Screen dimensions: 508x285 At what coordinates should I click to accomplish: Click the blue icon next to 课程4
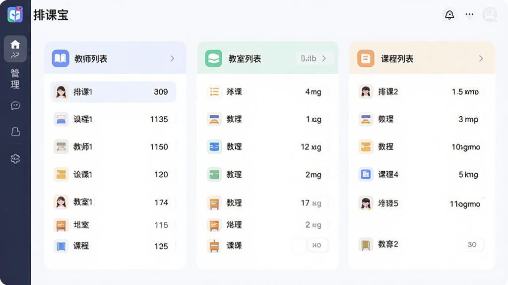(x=366, y=175)
